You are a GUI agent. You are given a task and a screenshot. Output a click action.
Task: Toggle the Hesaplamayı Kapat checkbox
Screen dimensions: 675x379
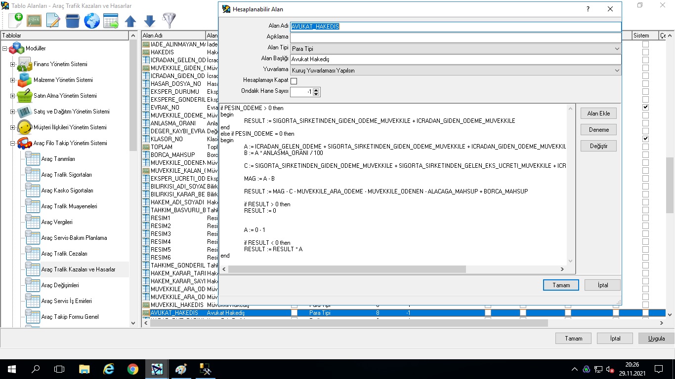294,81
